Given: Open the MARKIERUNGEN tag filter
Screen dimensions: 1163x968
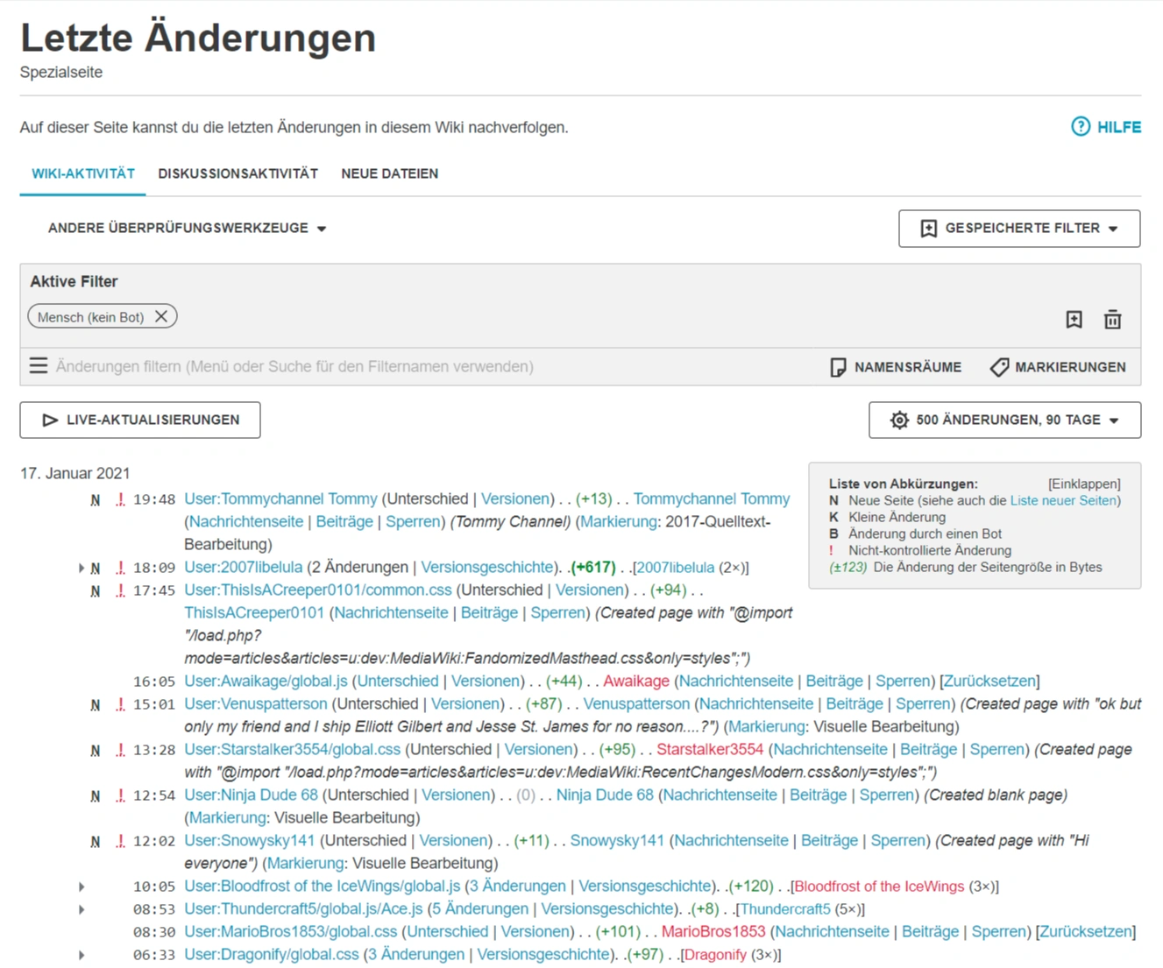Looking at the screenshot, I should point(1058,367).
